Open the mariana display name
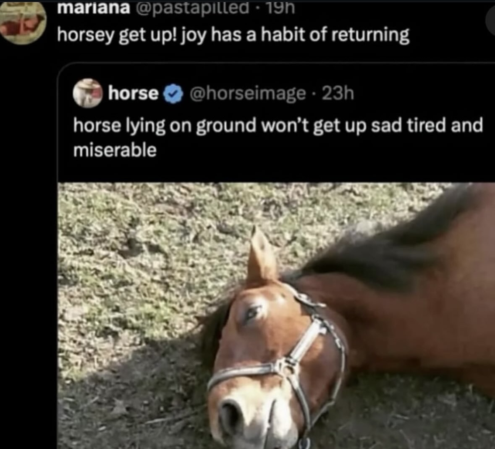The width and height of the screenshot is (495, 449). tap(94, 8)
